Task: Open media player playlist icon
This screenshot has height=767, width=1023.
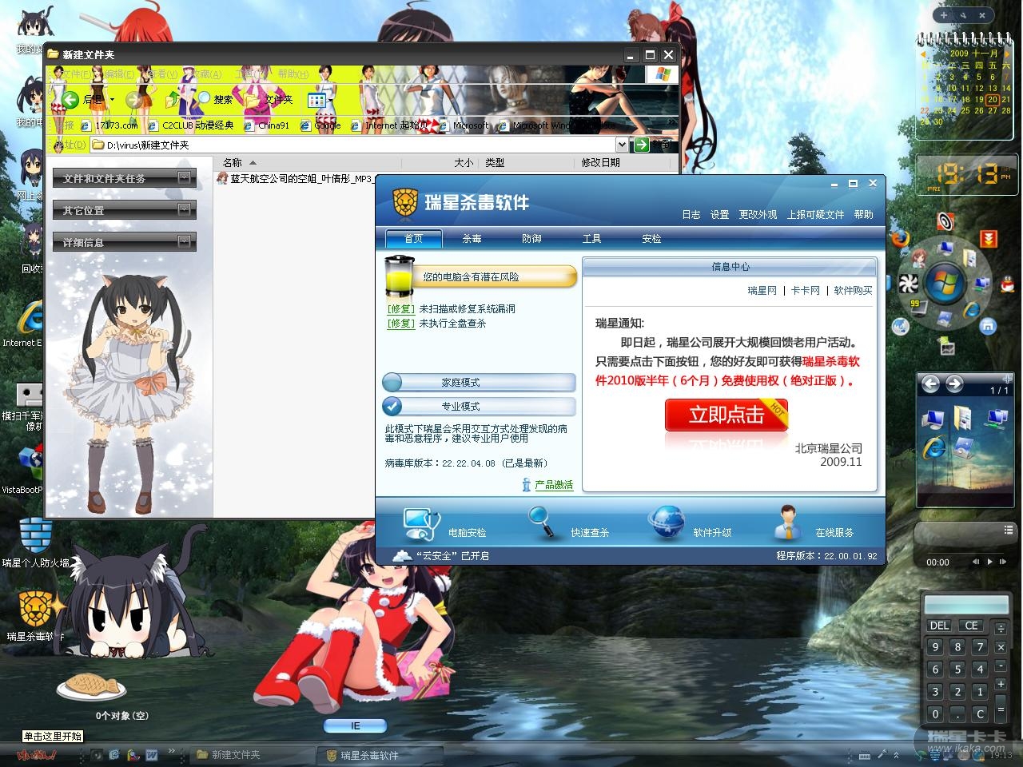Action: tap(1009, 531)
